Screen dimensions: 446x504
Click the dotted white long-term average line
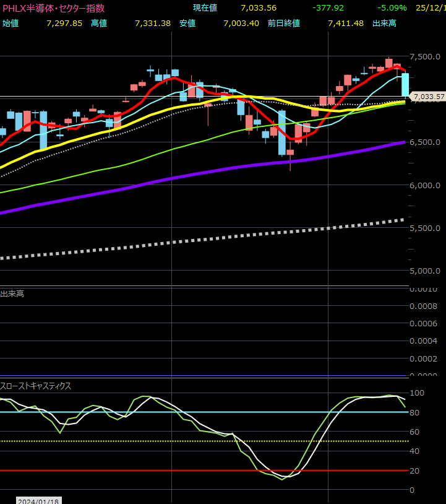tap(186, 242)
